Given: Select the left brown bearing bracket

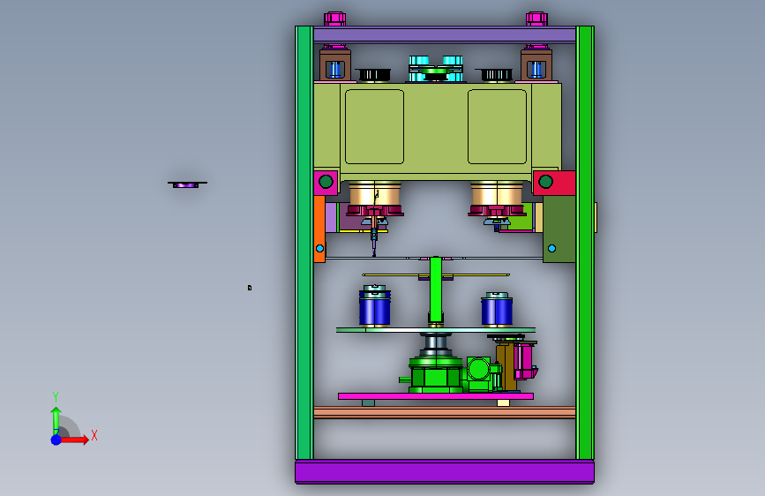Looking at the screenshot, I should coord(334,64).
